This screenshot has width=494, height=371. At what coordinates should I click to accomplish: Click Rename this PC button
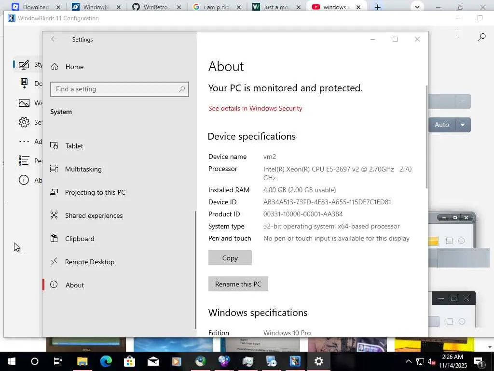[x=238, y=284]
